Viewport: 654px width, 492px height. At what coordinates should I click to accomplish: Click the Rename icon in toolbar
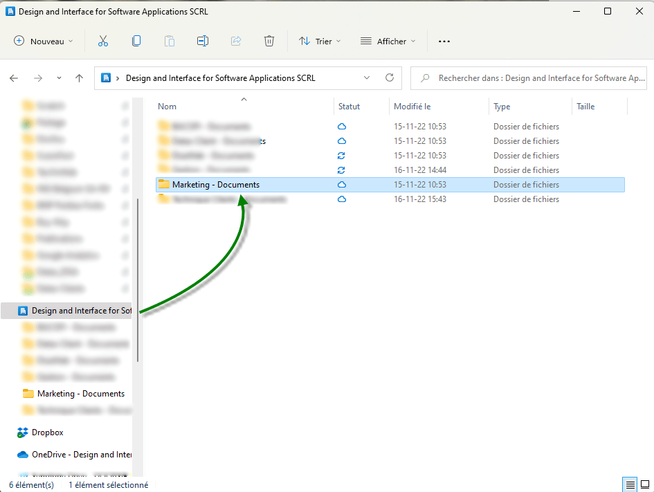pyautogui.click(x=203, y=41)
